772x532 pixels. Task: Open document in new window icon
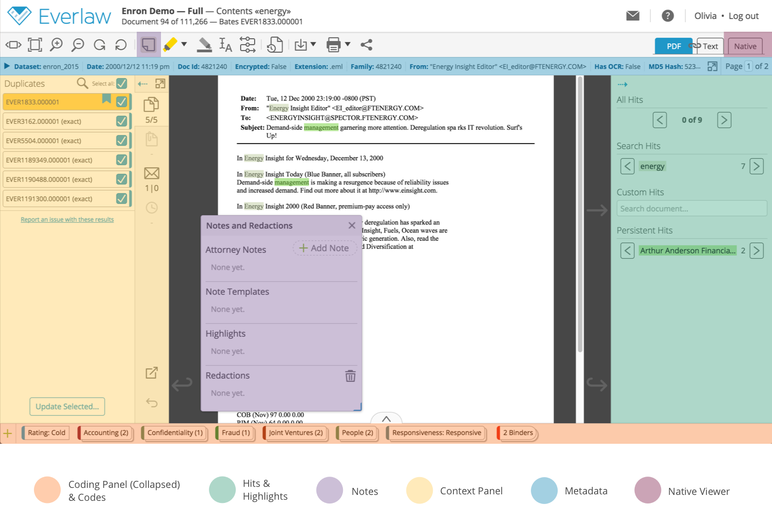152,373
